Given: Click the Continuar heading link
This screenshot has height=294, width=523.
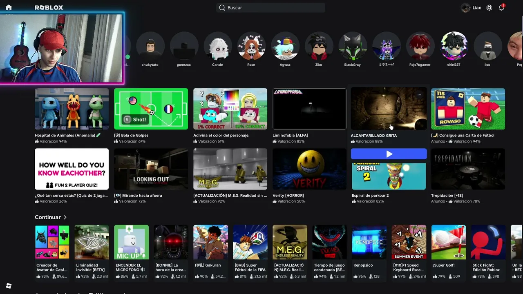Looking at the screenshot, I should point(48,217).
